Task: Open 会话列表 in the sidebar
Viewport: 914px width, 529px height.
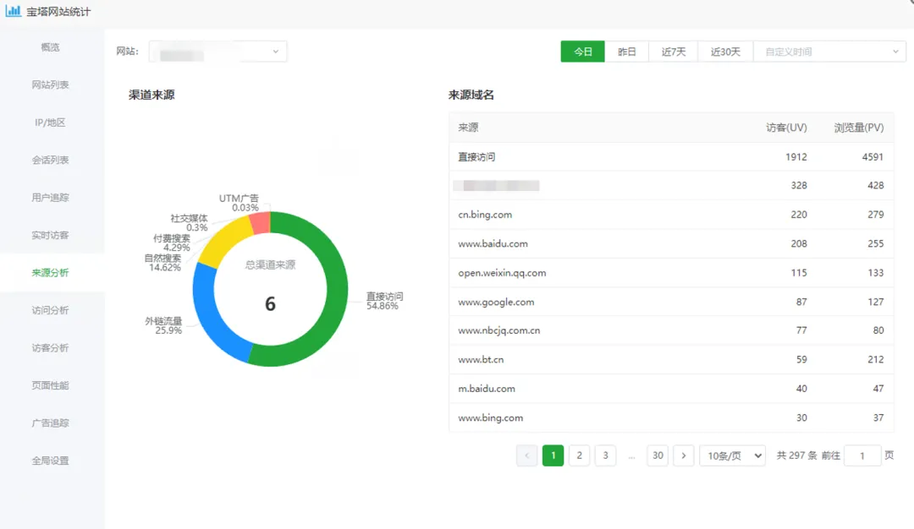Action: pyautogui.click(x=50, y=160)
